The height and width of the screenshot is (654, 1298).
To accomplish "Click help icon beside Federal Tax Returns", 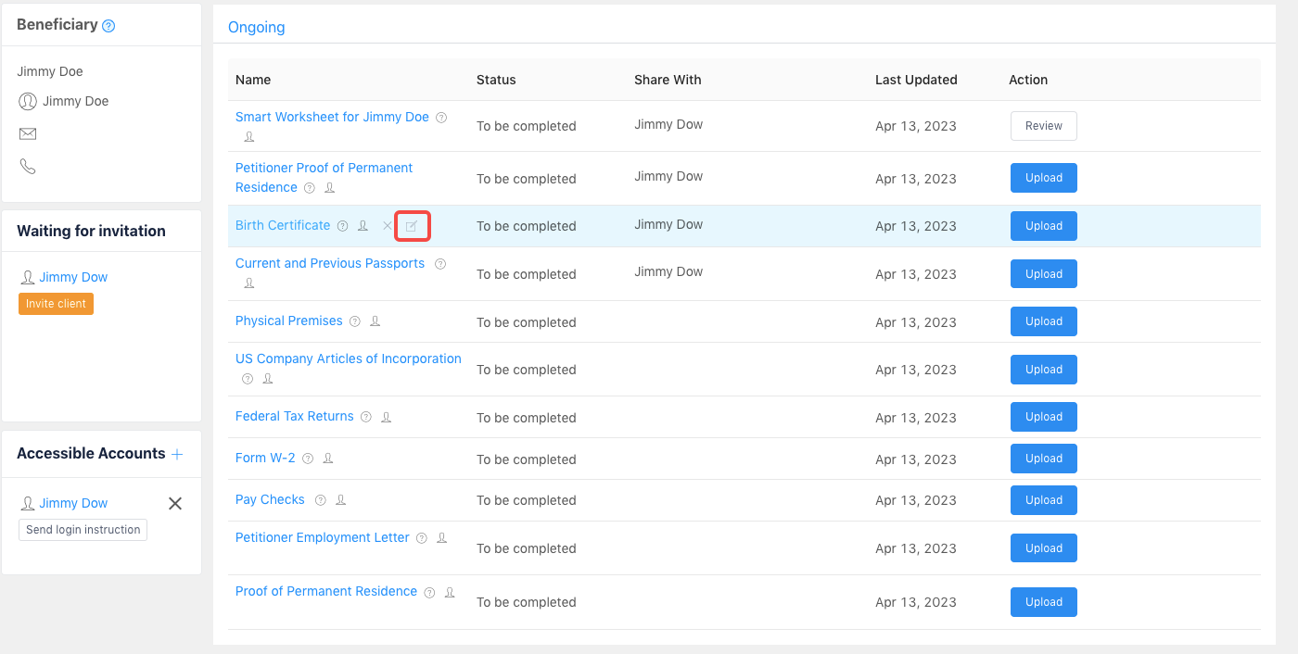I will tap(366, 417).
